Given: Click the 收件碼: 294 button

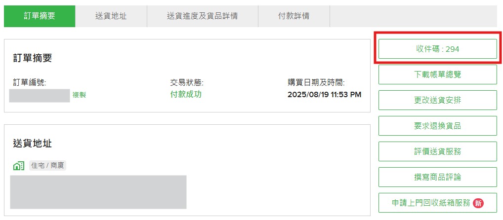Looking at the screenshot, I should pyautogui.click(x=437, y=49).
